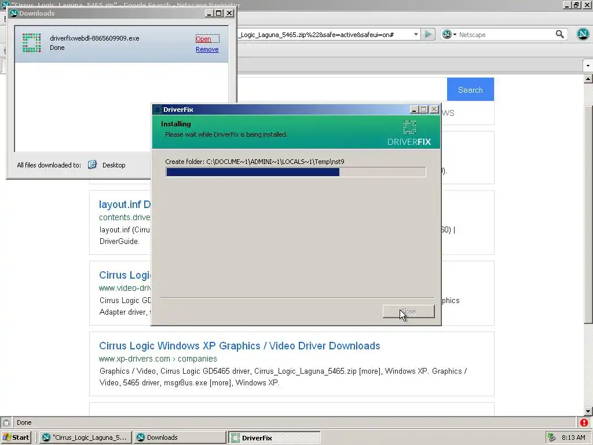This screenshot has width=593, height=445.
Task: Click the Done status under driverfixwebdl
Action: click(57, 48)
